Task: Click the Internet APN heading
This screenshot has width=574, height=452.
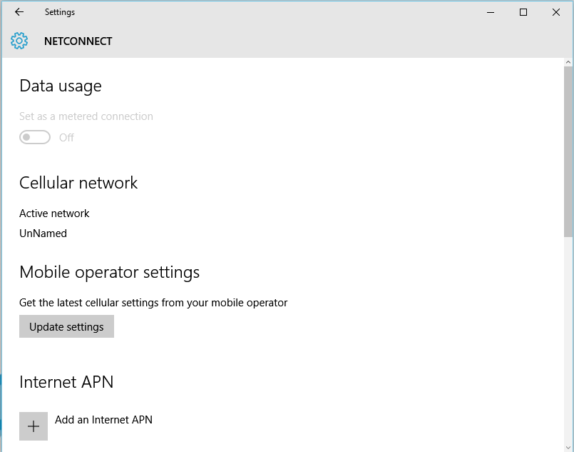Action: click(x=66, y=382)
